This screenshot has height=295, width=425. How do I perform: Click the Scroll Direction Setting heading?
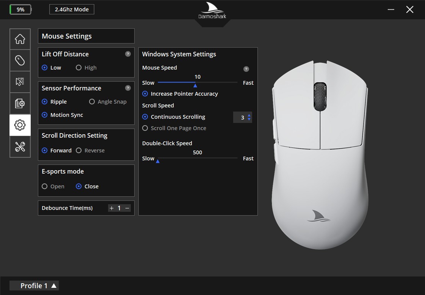pyautogui.click(x=75, y=135)
